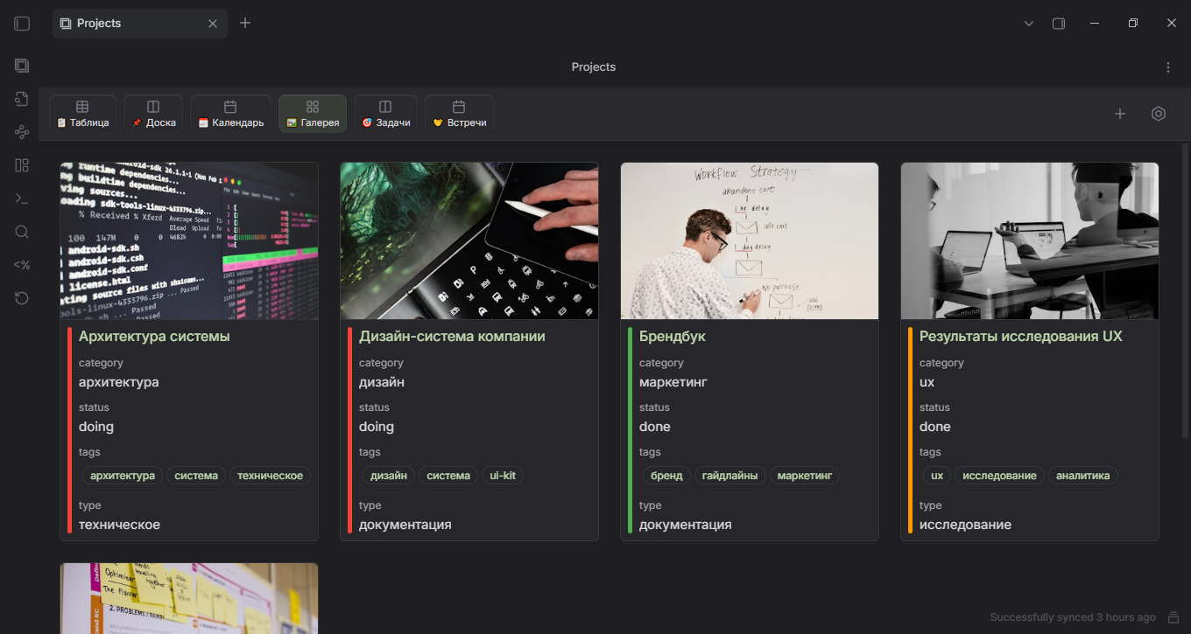Click the гайдлайны tag pill
Image resolution: width=1191 pixels, height=634 pixels.
pos(730,476)
